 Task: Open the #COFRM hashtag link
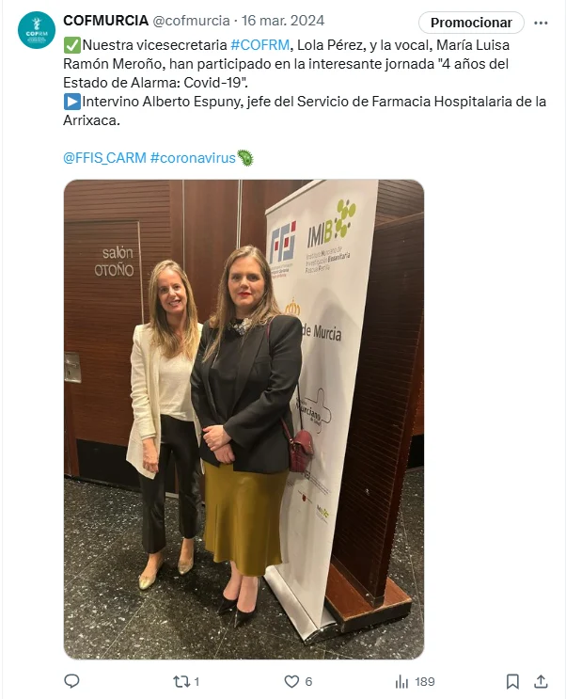(260, 45)
